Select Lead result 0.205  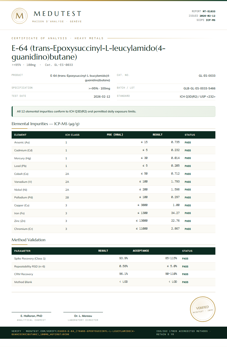coord(175,166)
